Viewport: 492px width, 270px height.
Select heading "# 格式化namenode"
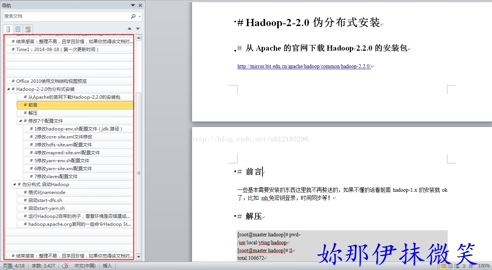coord(75,192)
